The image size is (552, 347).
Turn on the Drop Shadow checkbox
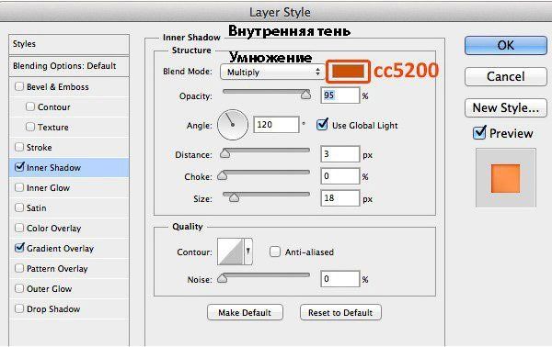19,308
